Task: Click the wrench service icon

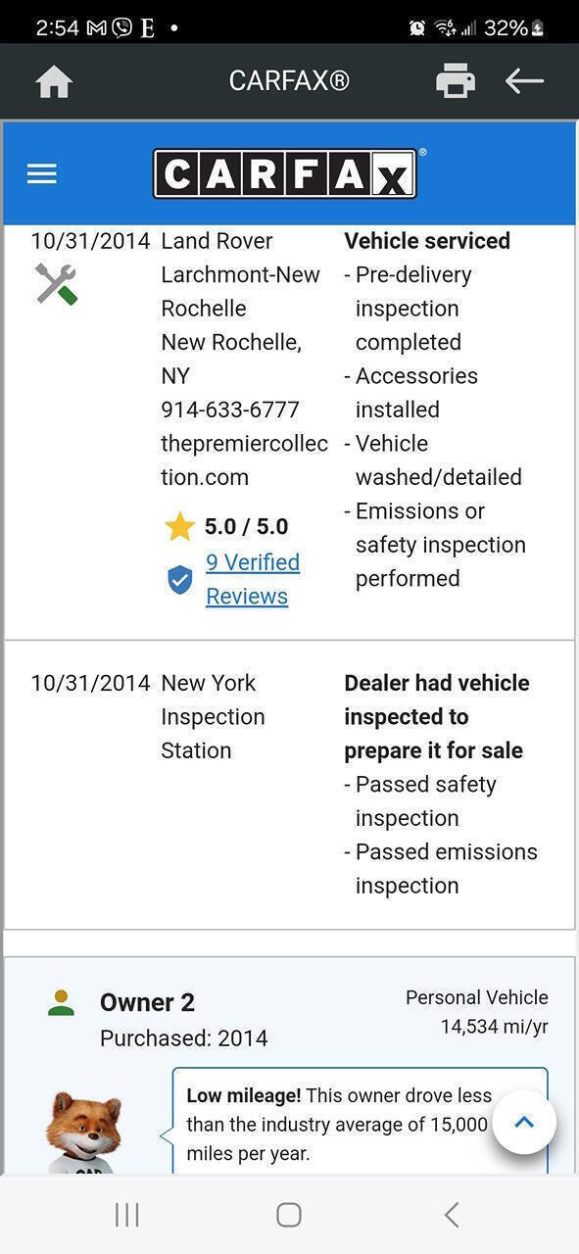Action: click(x=56, y=284)
